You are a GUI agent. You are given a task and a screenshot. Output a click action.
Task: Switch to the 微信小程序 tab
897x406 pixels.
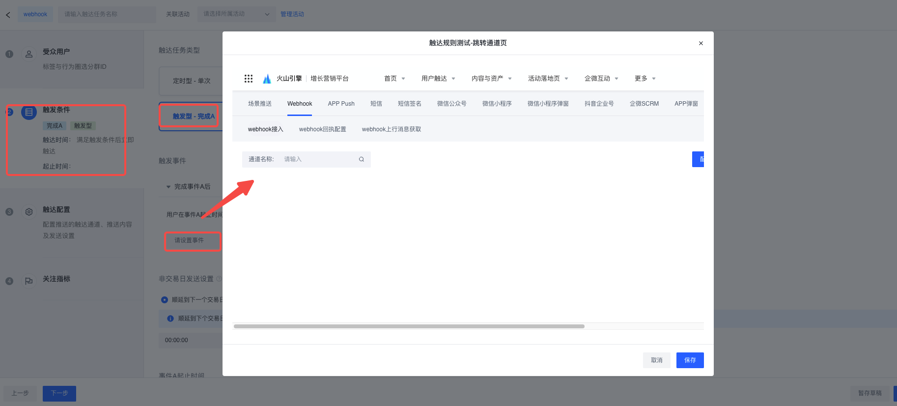pyautogui.click(x=497, y=104)
